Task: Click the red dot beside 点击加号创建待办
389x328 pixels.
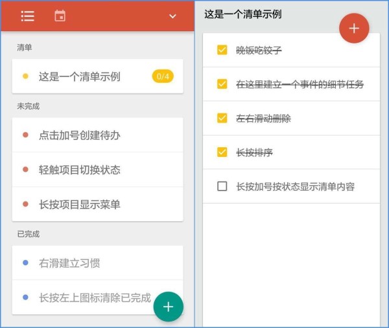Action: pos(25,135)
